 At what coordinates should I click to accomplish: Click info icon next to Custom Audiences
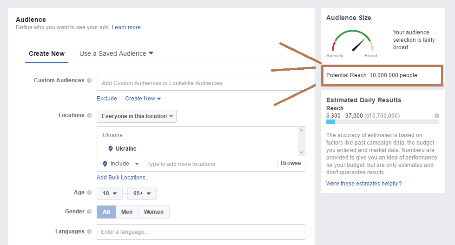coord(89,80)
